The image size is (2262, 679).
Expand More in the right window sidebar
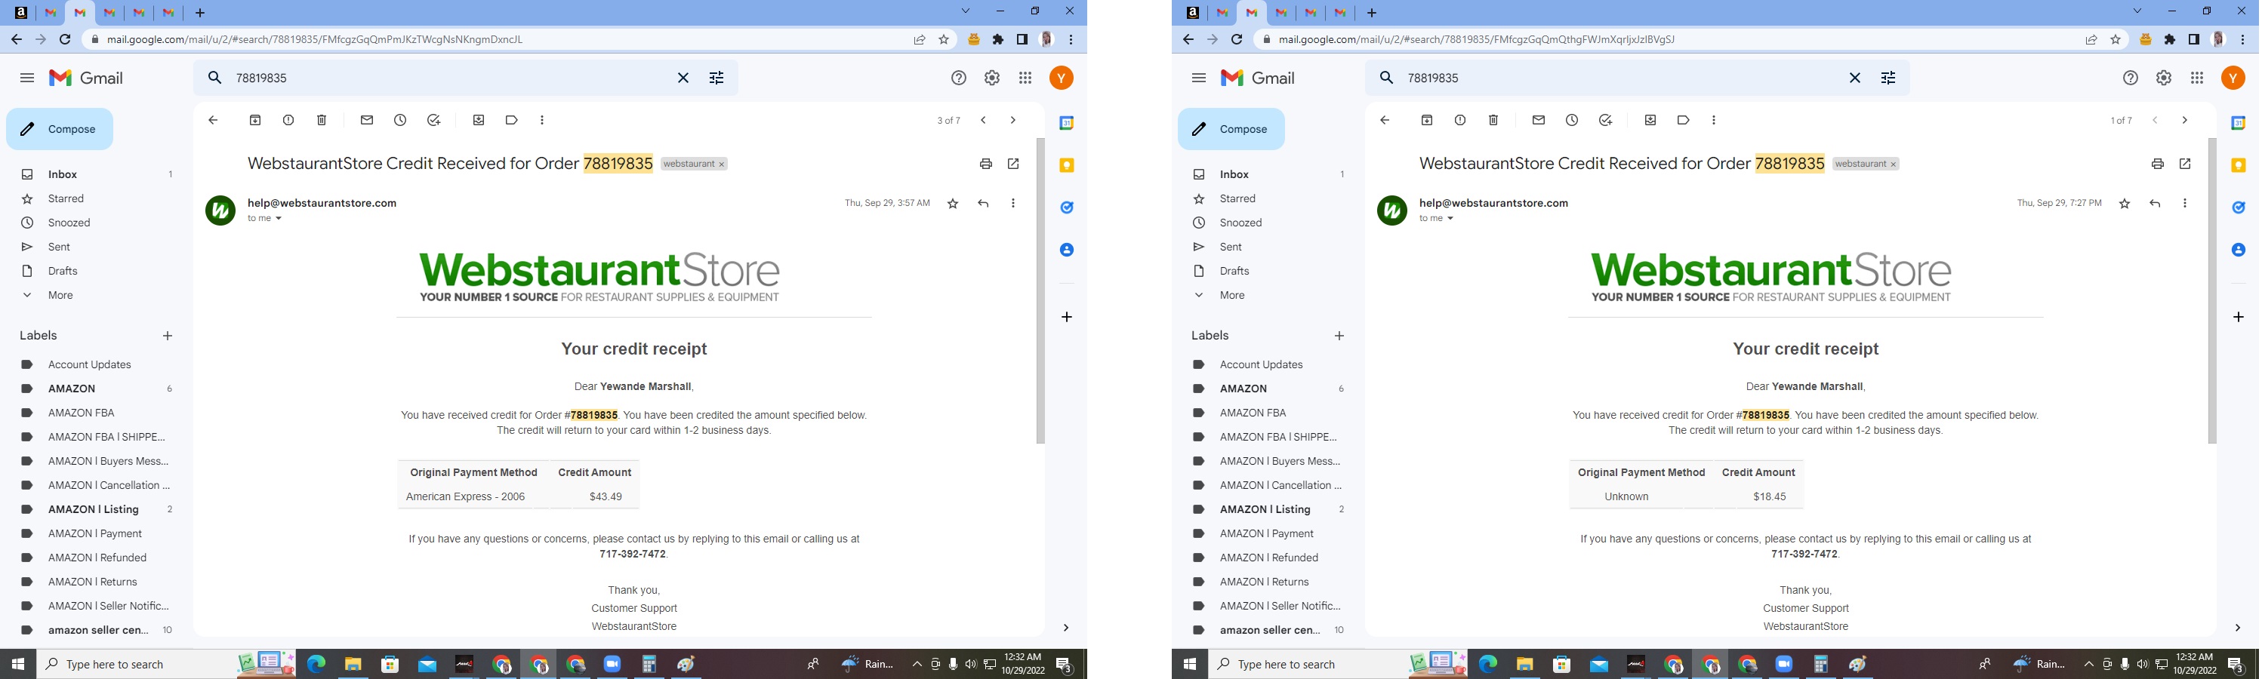1232,296
